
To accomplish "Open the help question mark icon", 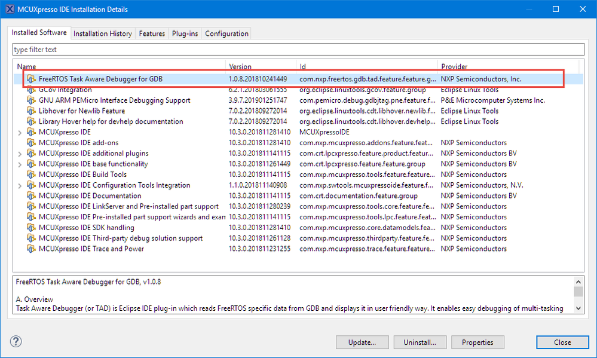I will [16, 341].
